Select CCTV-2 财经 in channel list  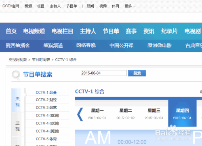47,100
